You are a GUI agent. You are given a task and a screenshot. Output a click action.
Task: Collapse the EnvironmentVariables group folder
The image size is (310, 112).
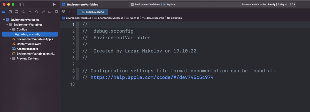click(7, 25)
